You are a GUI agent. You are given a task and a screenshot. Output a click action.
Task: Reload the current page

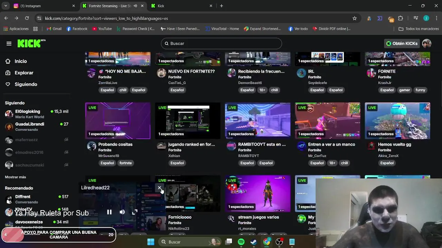[x=27, y=18]
